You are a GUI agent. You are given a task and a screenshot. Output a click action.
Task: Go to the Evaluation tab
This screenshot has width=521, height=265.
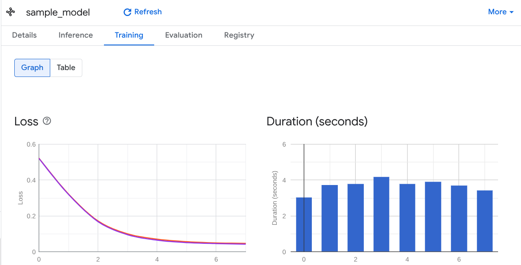pyautogui.click(x=184, y=35)
